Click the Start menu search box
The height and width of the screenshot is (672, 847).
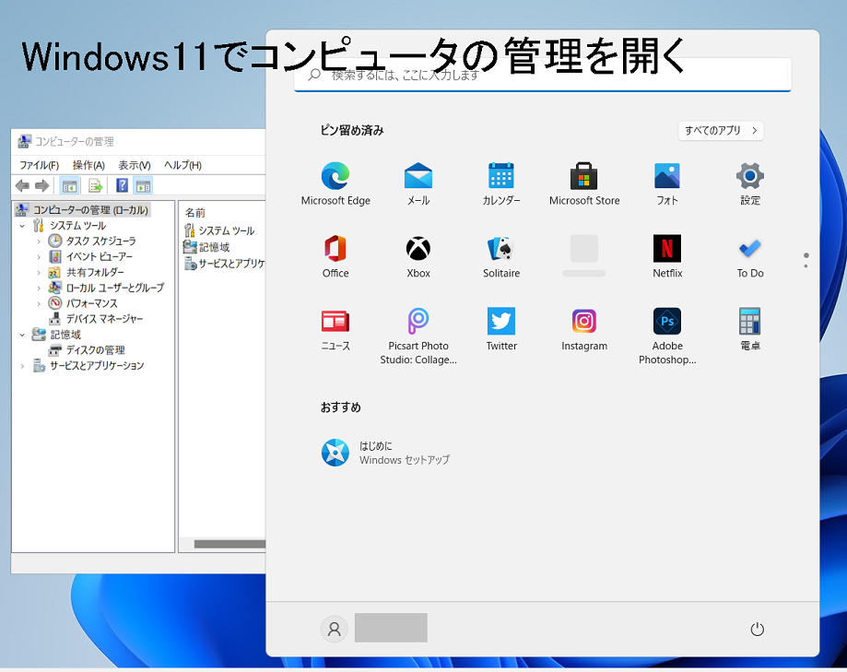click(542, 75)
